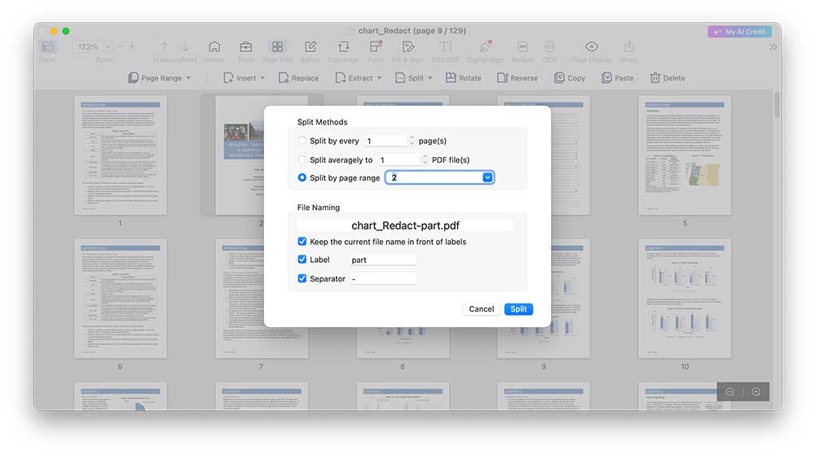Click Rotate in the page toolbar

(x=463, y=78)
